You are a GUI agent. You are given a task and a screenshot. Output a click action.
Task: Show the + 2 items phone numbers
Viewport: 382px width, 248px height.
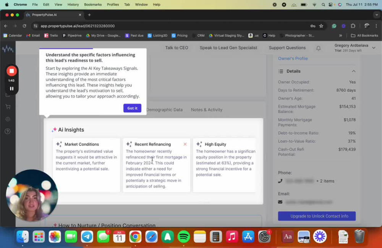click(x=325, y=181)
